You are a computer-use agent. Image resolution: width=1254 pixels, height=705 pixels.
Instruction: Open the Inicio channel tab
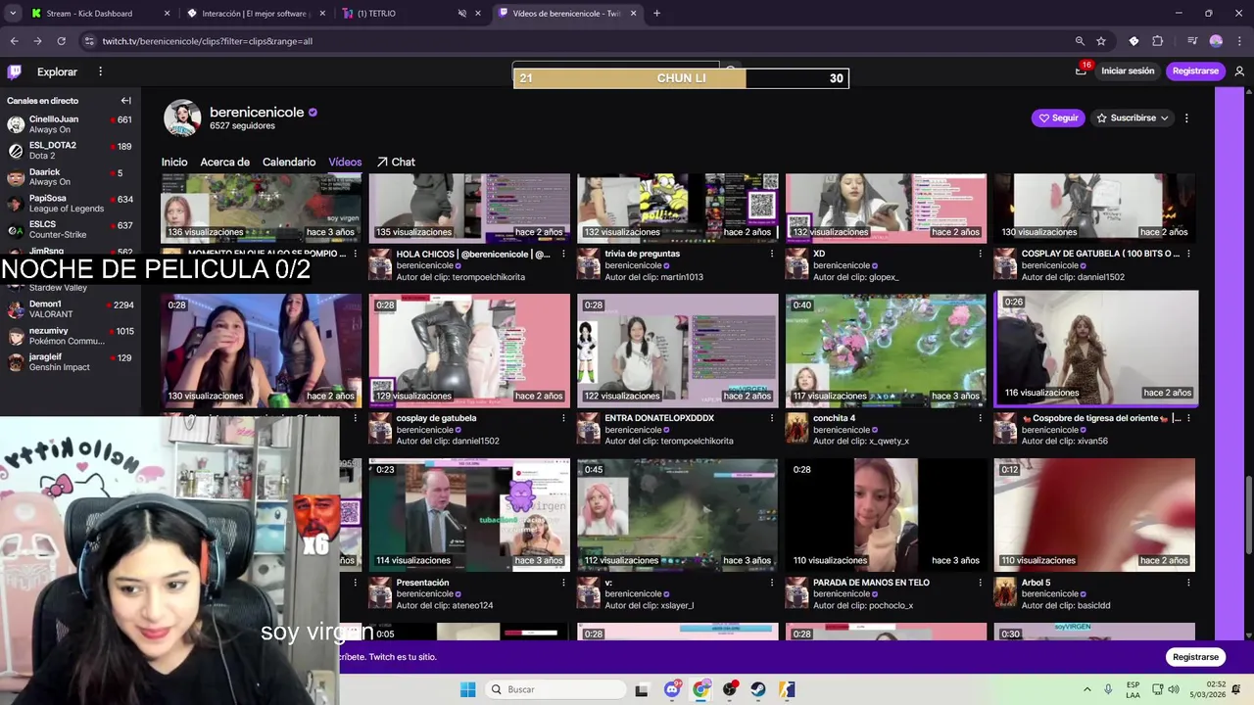pos(174,162)
